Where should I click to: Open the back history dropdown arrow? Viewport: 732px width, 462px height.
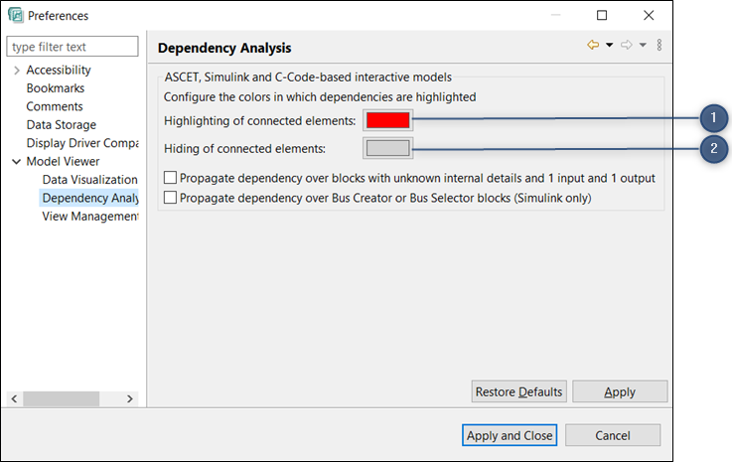tap(609, 46)
